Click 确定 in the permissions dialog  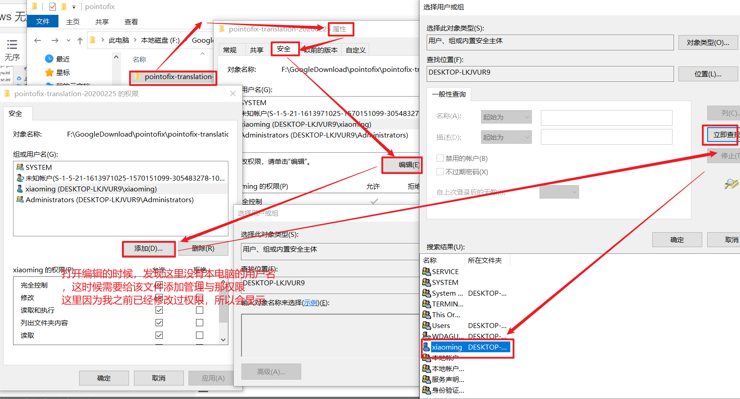coord(104,378)
